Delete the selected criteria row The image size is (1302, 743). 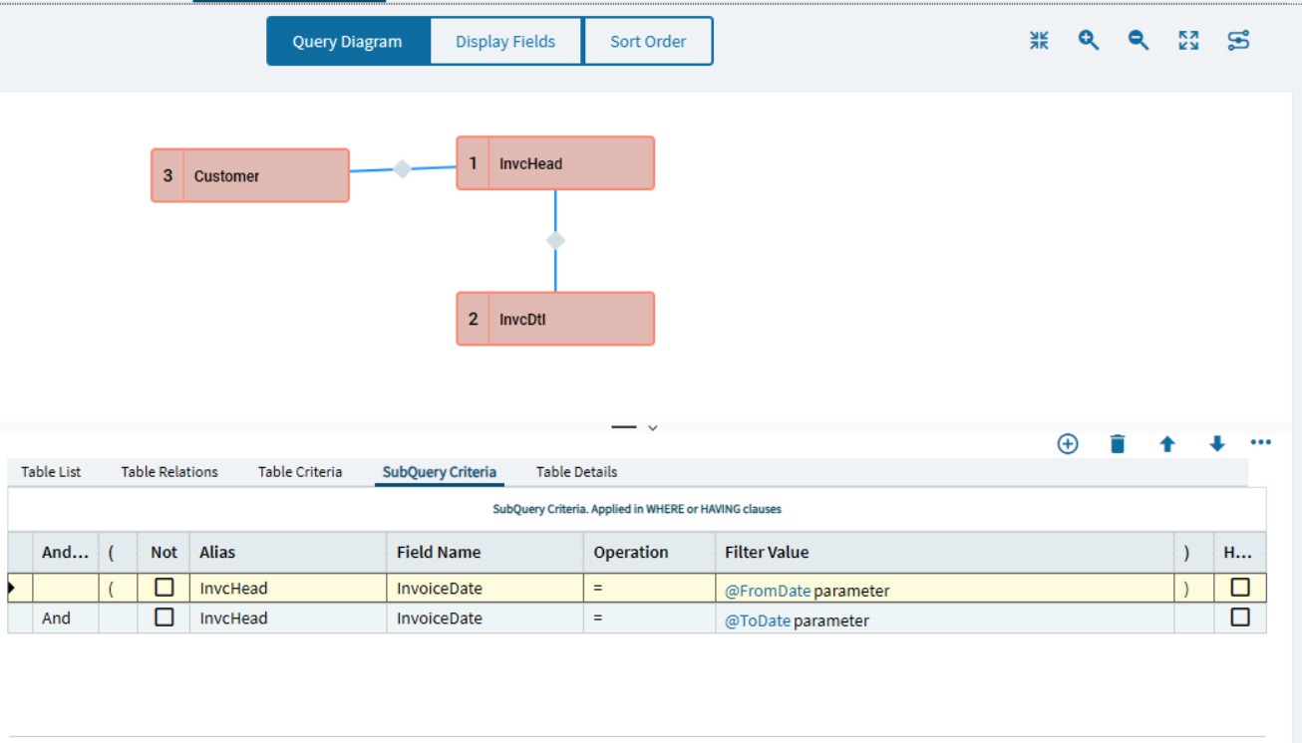point(1118,444)
